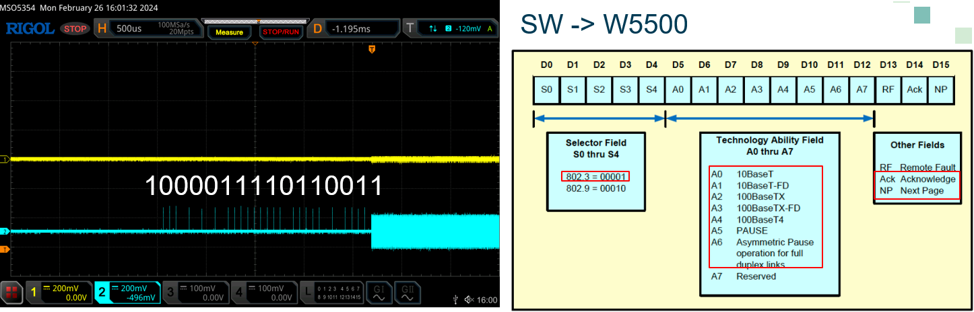The image size is (974, 312).
Task: Click the RIGOL logo
Action: (31, 28)
